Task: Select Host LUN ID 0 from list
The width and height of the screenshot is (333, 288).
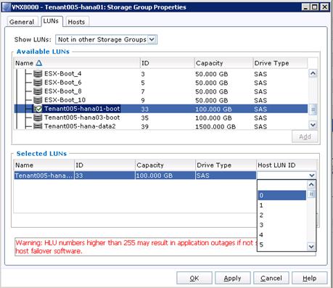Action: point(281,195)
